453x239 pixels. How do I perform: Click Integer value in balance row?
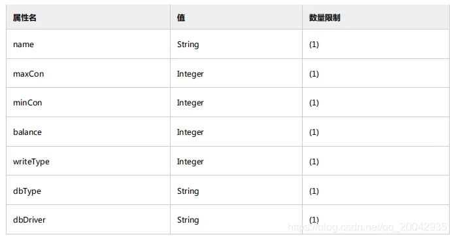tap(190, 132)
